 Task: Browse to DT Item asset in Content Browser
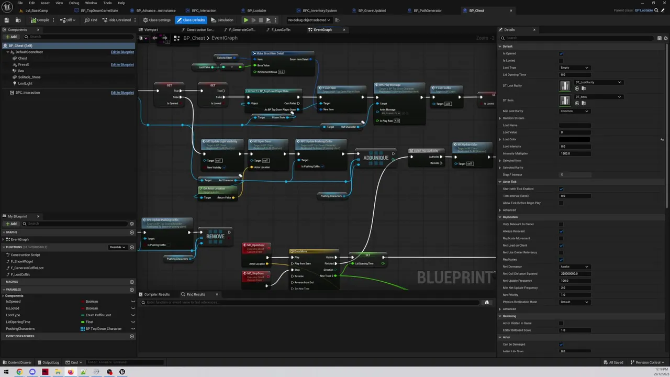pyautogui.click(x=583, y=103)
